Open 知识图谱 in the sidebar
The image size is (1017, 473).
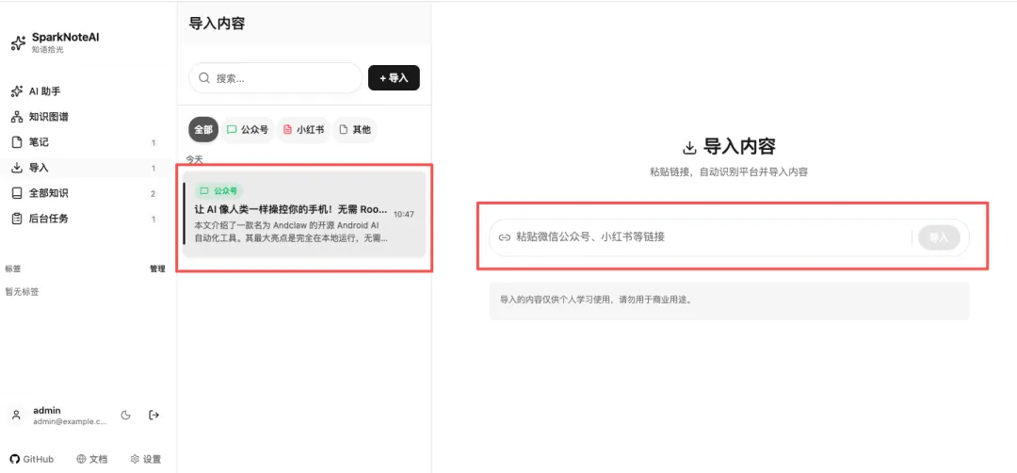[x=85, y=117]
